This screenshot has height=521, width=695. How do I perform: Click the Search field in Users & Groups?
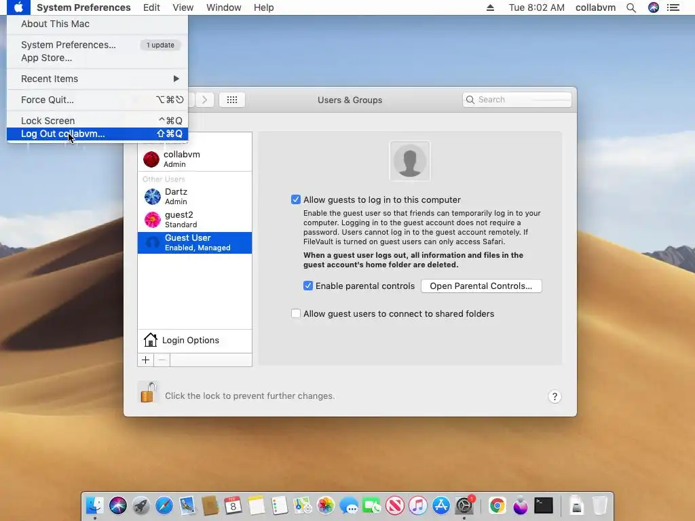[516, 100]
